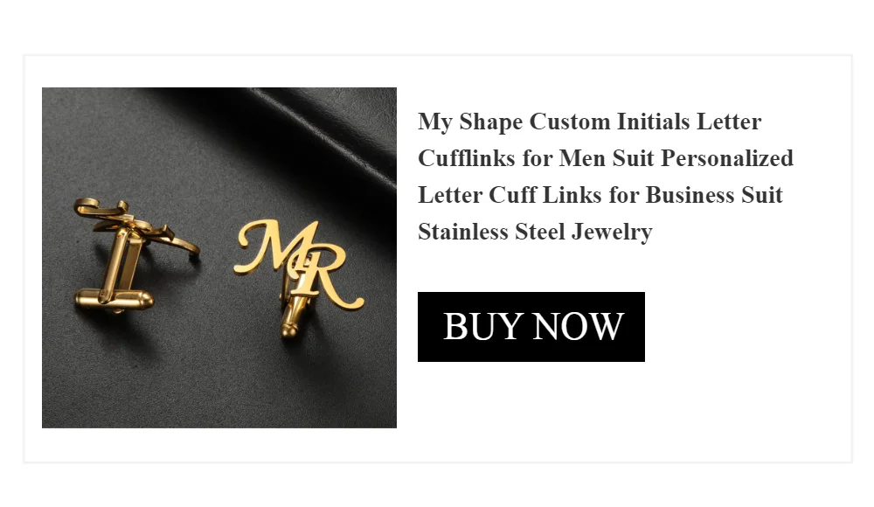Click the black BUY NOW button
874x507 pixels.
point(531,327)
